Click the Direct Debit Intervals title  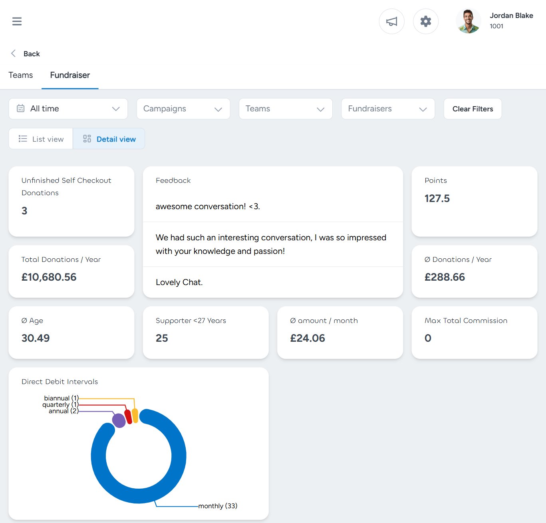tap(60, 382)
